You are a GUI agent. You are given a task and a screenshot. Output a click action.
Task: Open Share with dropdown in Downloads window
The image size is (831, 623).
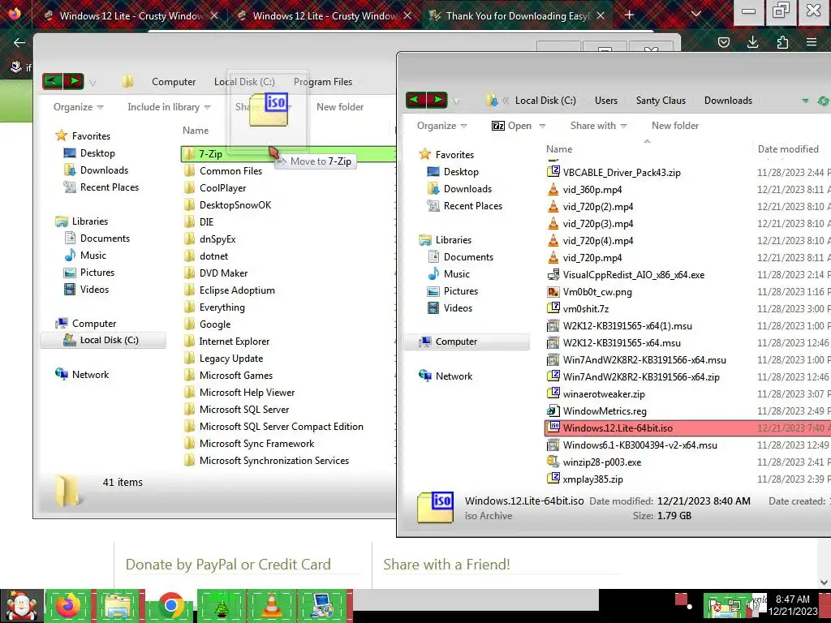pyautogui.click(x=598, y=126)
